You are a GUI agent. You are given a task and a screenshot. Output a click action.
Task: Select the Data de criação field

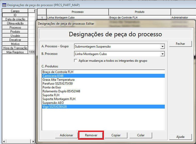tap(15, 19)
